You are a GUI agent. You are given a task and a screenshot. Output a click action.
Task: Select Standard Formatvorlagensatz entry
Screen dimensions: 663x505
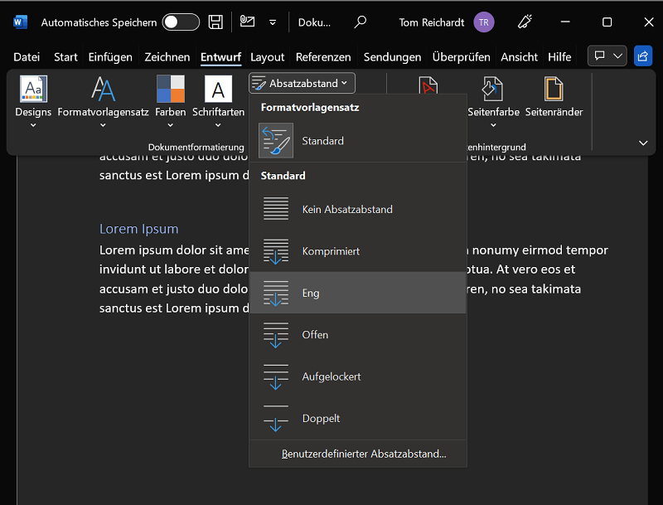pos(358,140)
